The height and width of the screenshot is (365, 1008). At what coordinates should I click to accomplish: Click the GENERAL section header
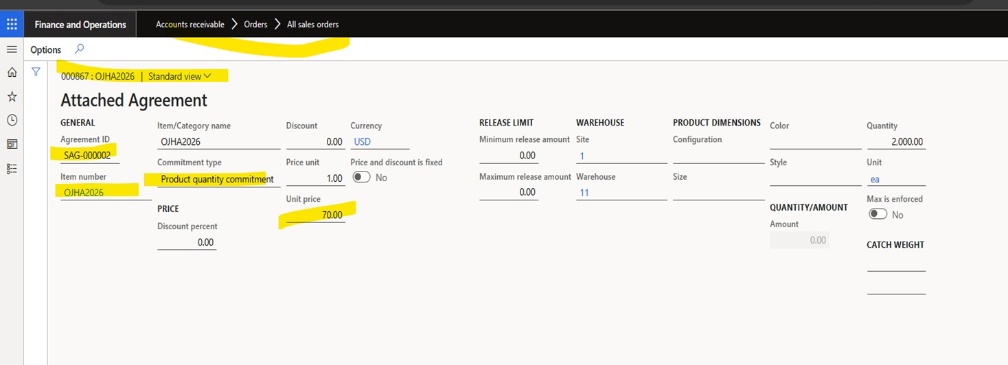(x=78, y=123)
